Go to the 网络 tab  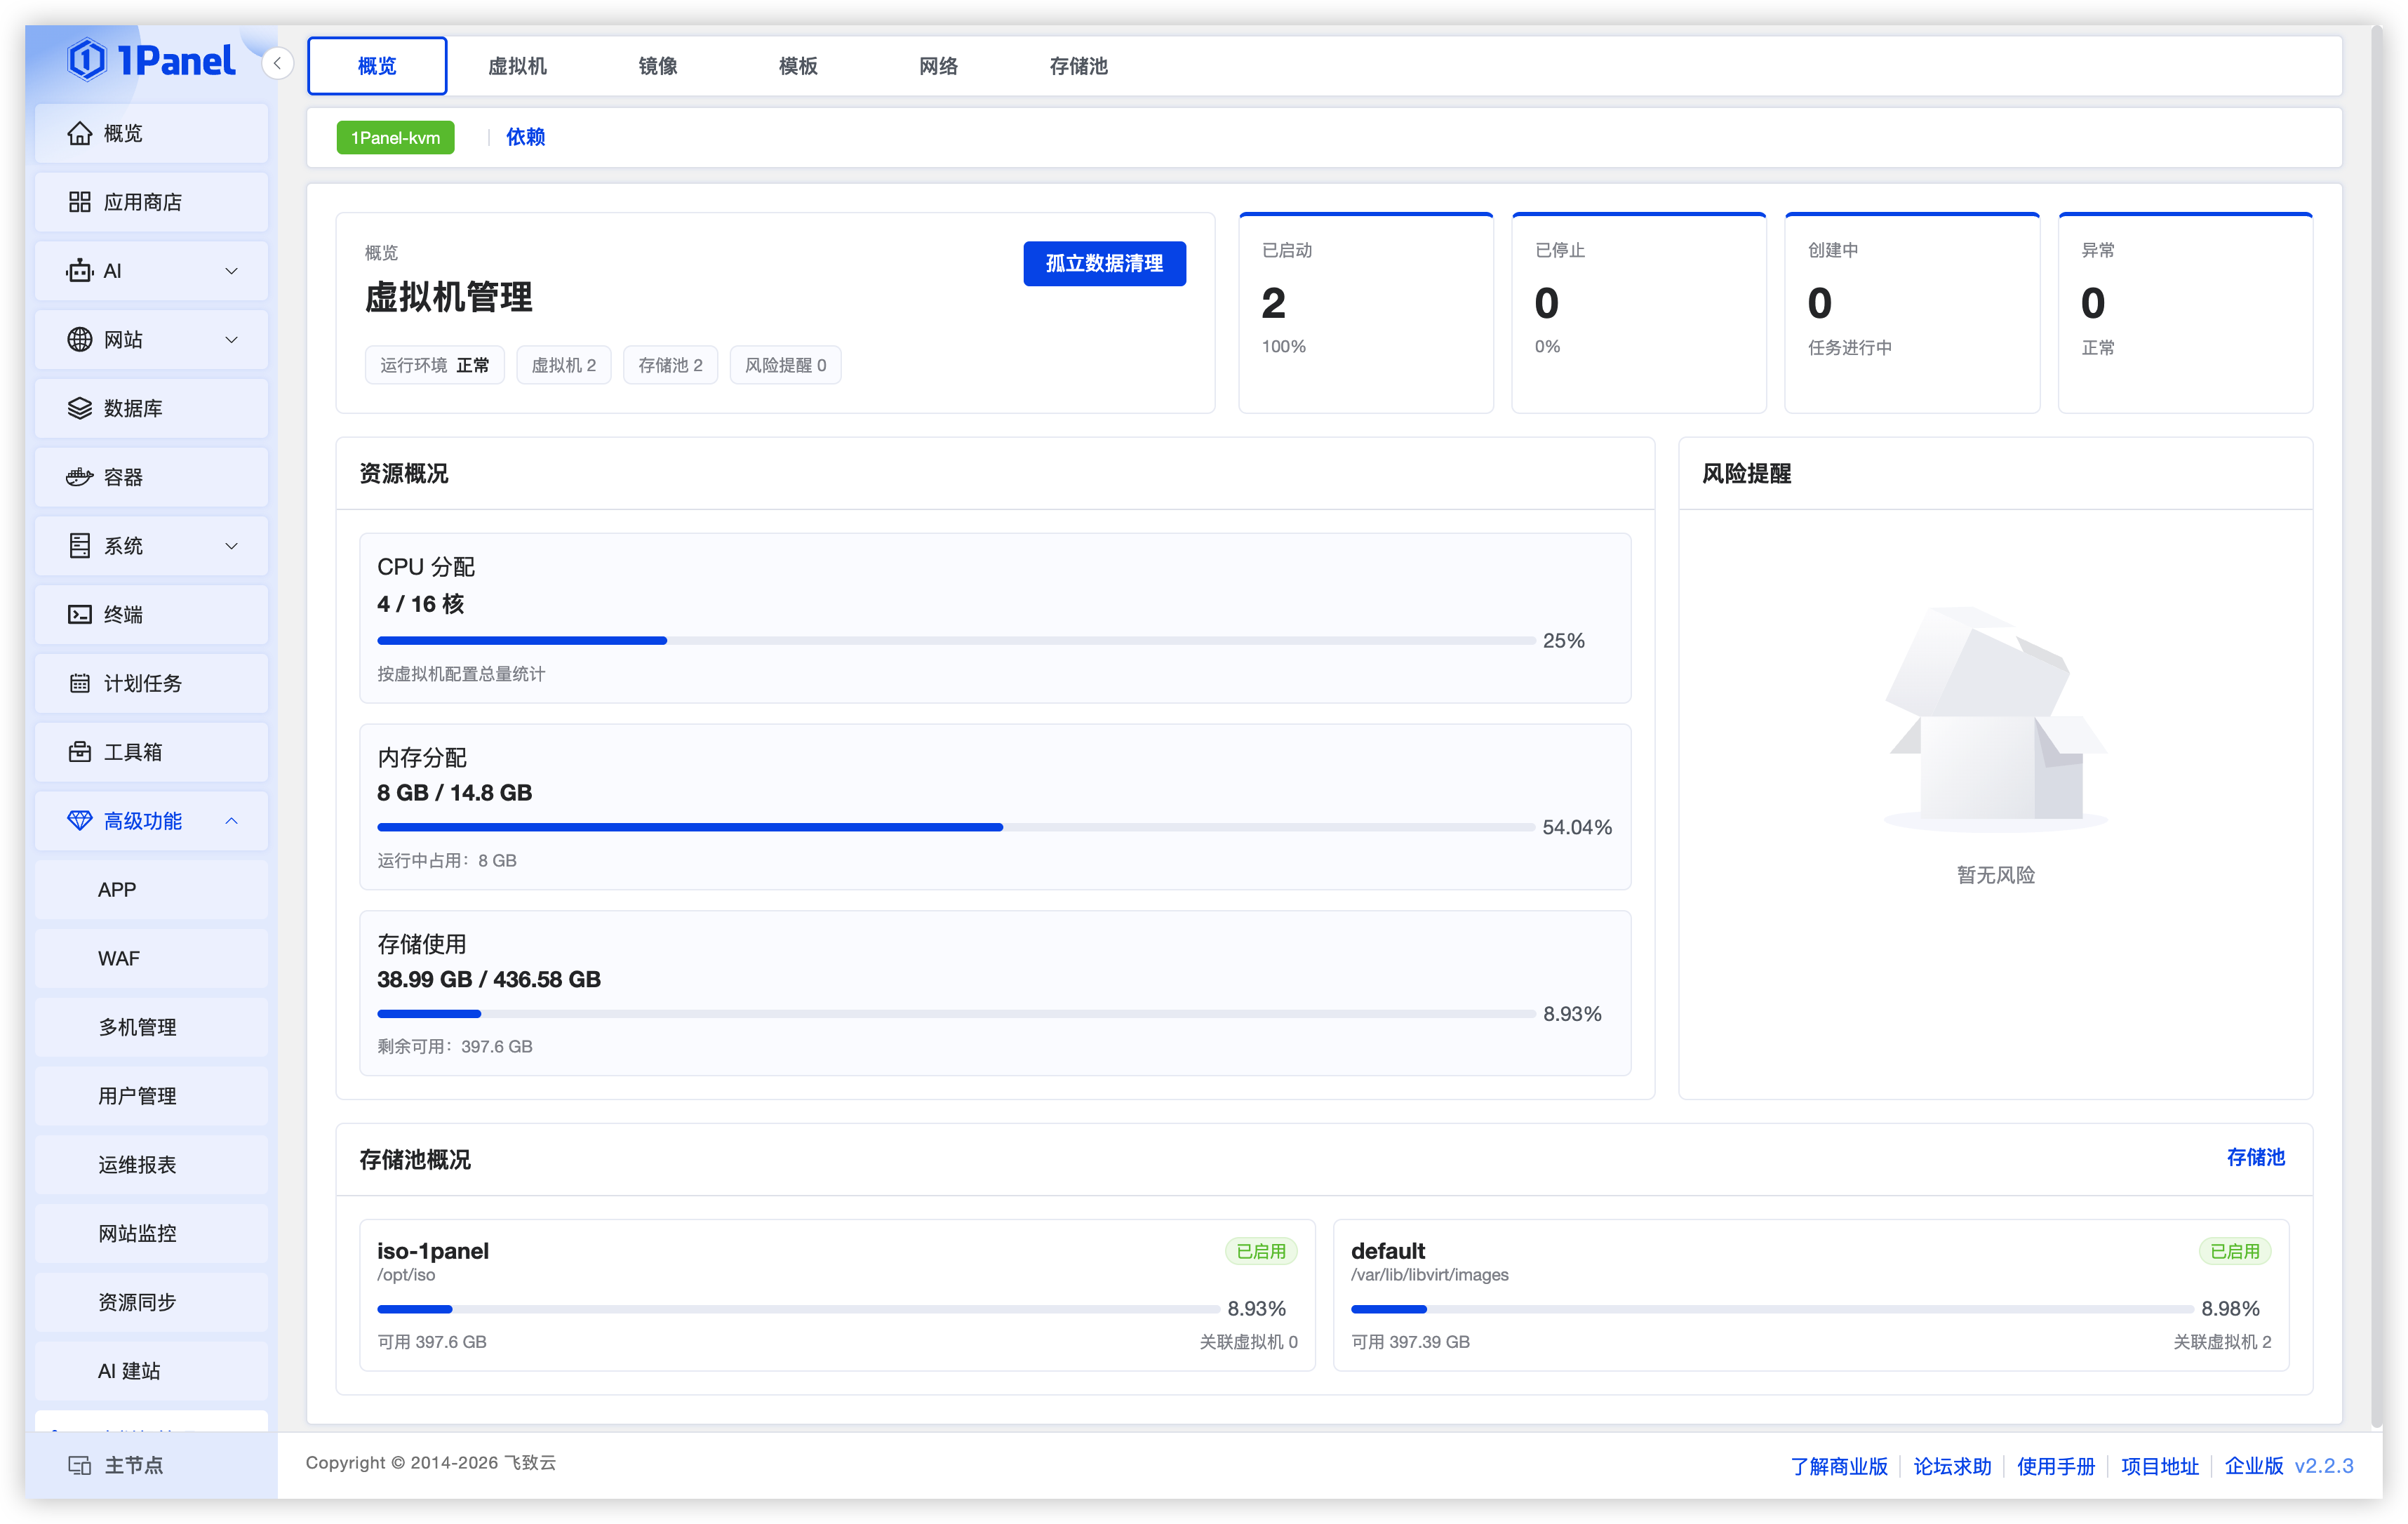click(938, 66)
